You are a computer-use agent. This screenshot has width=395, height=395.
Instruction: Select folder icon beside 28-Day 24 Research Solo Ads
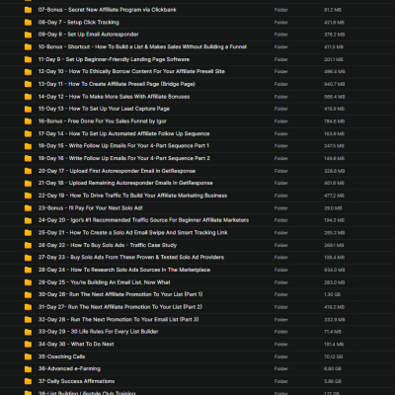(x=29, y=271)
